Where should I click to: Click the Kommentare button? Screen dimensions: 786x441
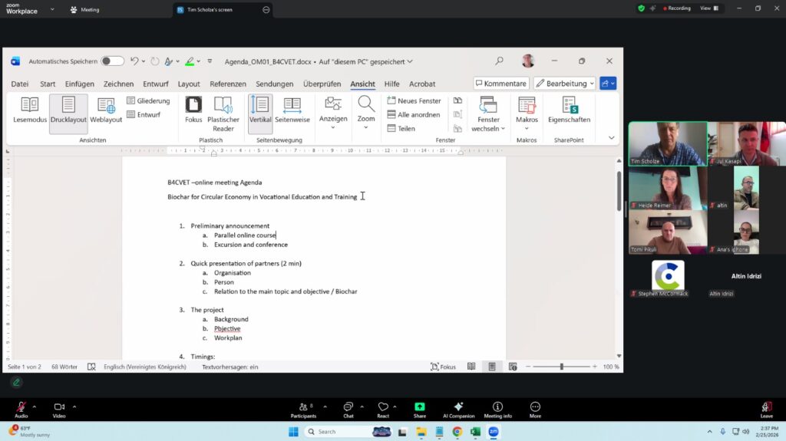pos(500,84)
